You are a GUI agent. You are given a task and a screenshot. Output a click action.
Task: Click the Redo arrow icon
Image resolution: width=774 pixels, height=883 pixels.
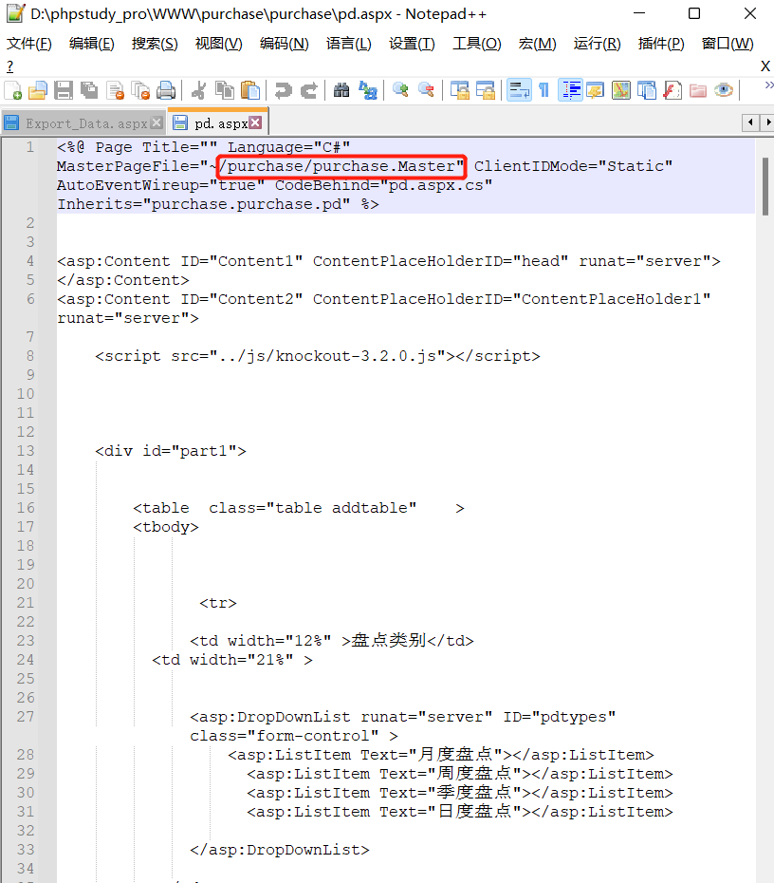click(309, 90)
